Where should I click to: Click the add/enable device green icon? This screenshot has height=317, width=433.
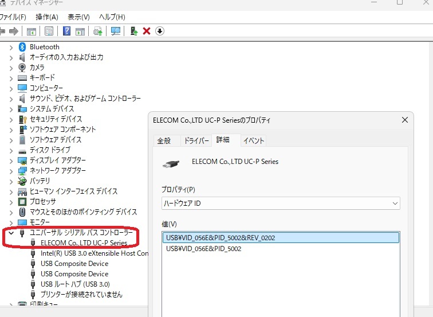(134, 31)
